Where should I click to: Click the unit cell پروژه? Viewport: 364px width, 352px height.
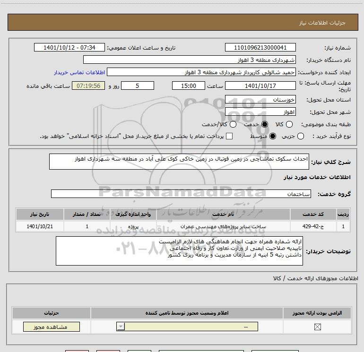click(x=133, y=226)
